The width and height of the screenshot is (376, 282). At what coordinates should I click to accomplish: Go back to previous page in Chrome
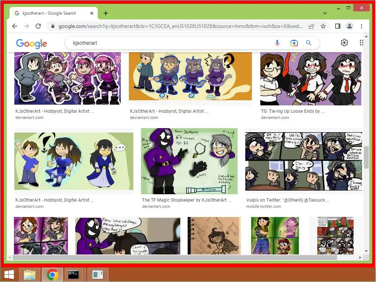coord(15,26)
